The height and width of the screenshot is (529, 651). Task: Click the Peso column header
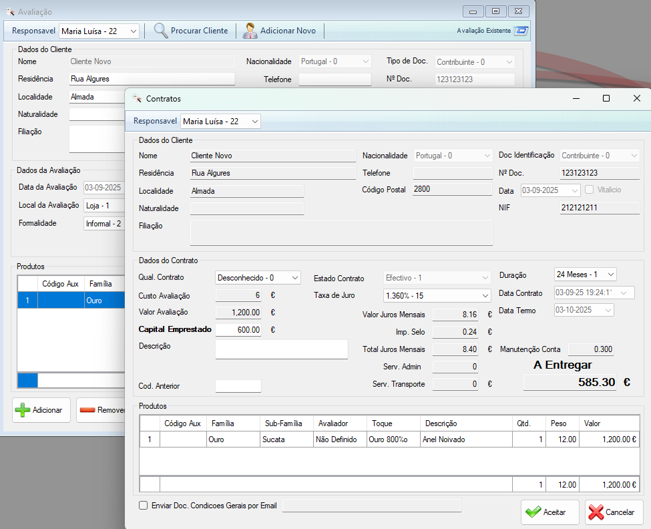tap(563, 423)
